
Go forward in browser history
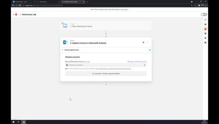point(17,5)
